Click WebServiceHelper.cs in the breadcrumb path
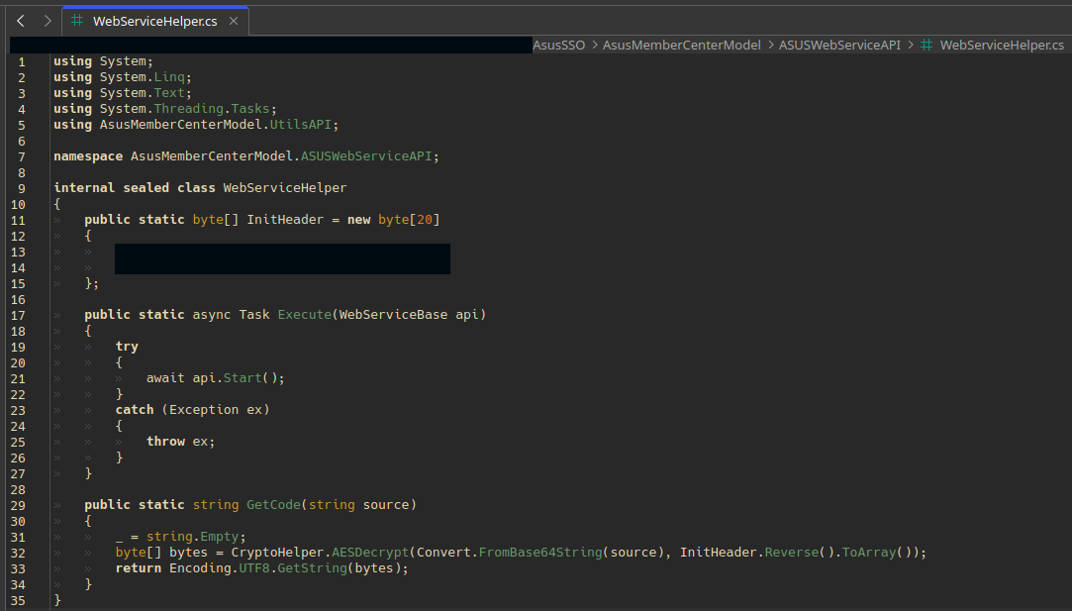1072x611 pixels. pyautogui.click(x=1002, y=46)
